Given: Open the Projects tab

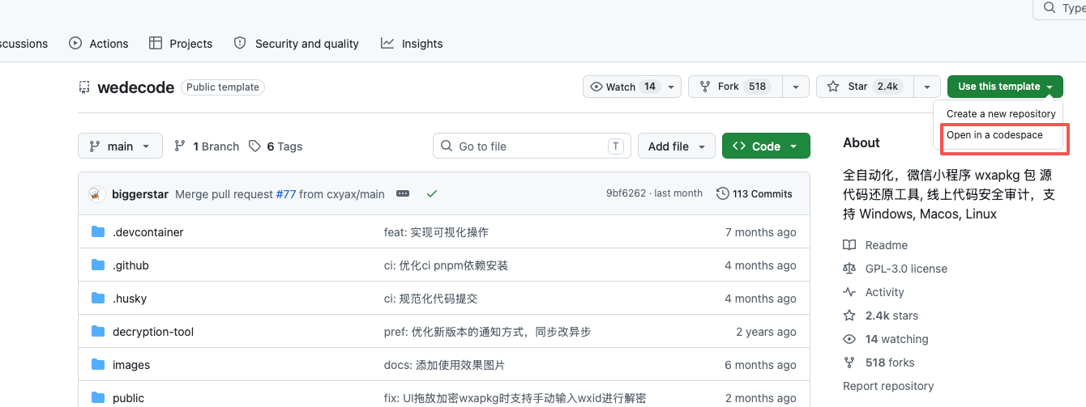Looking at the screenshot, I should 181,44.
